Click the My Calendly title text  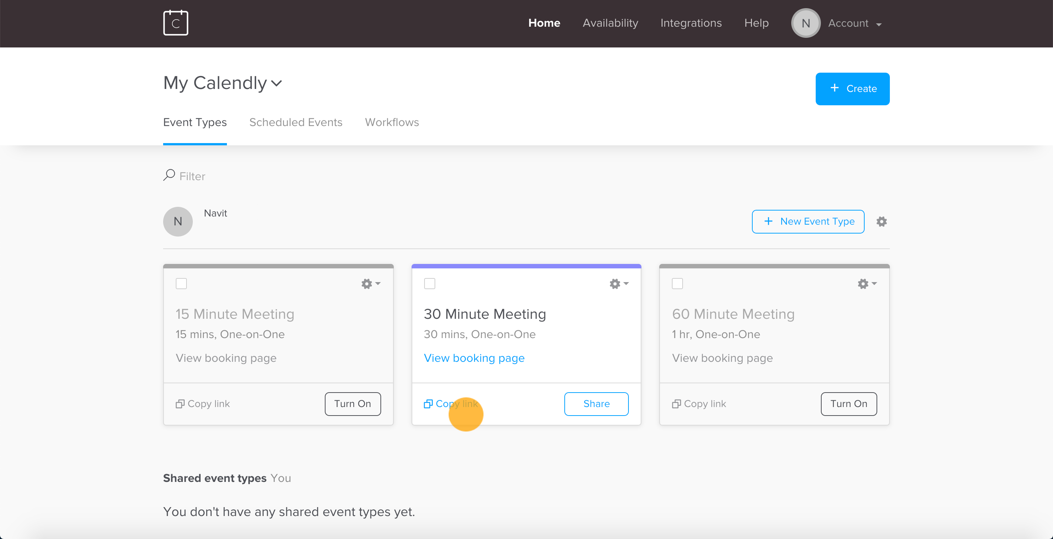(215, 83)
